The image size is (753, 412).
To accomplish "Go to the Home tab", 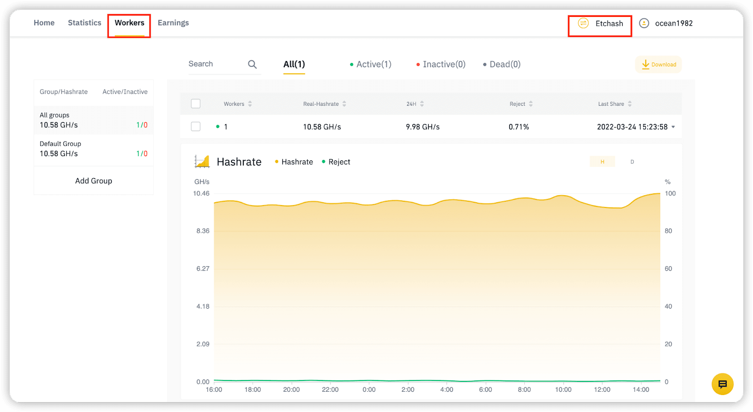I will [44, 23].
